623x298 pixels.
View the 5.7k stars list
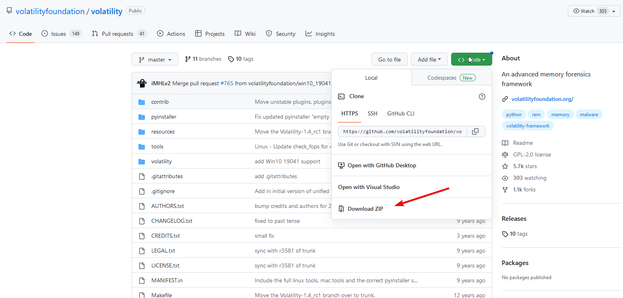[525, 166]
